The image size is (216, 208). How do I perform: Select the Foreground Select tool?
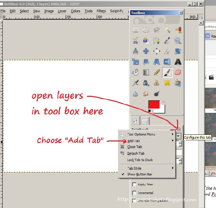point(146,41)
